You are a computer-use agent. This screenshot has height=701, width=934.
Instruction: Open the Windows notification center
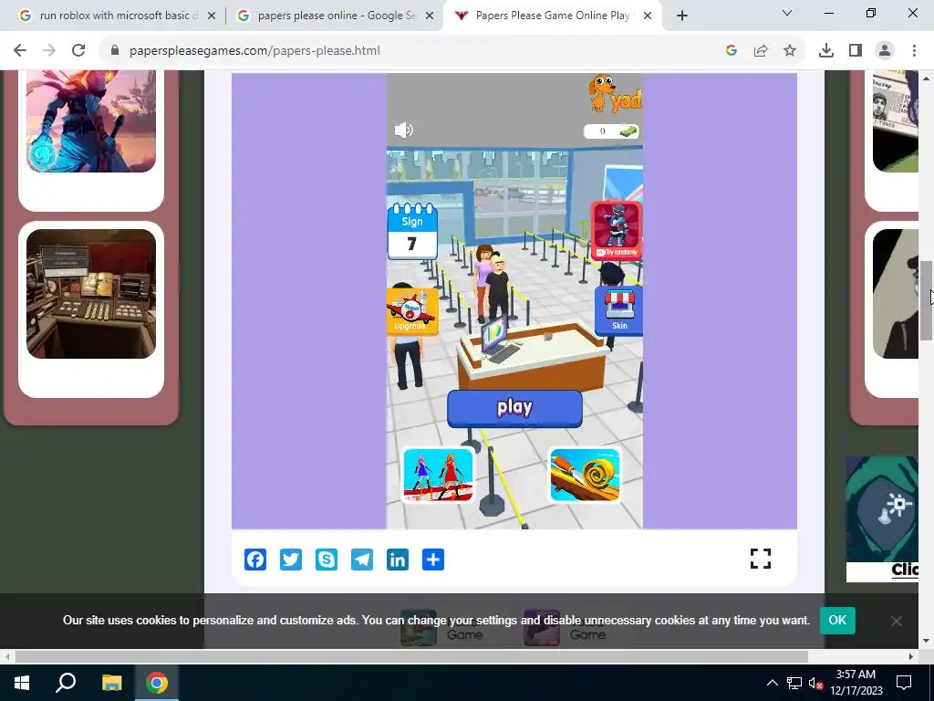pyautogui.click(x=904, y=683)
